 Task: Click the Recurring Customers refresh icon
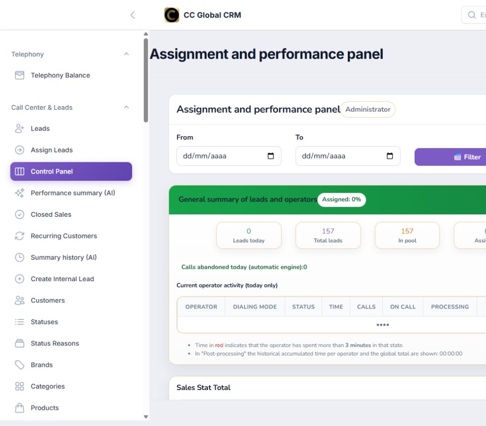pos(19,236)
